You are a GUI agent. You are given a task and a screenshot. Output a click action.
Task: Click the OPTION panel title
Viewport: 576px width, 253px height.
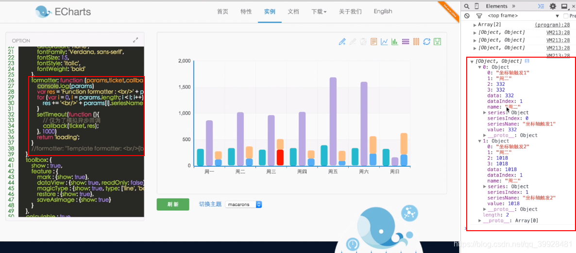click(21, 41)
